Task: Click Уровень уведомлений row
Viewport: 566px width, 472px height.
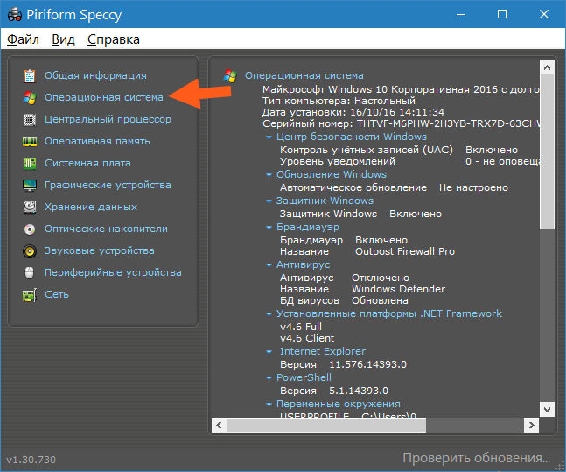Action: [410, 161]
